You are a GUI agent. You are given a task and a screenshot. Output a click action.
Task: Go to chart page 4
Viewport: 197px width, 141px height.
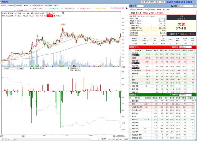(x=9, y=139)
